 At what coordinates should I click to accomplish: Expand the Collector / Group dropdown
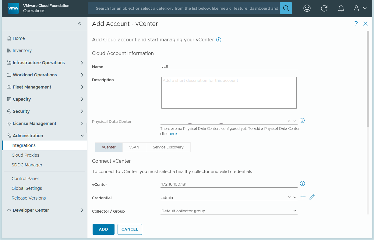tap(295, 211)
